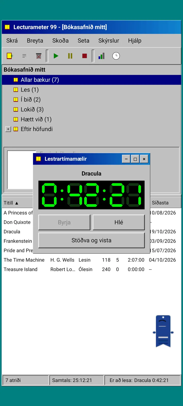Click the add new book toolbar icon

(10, 56)
